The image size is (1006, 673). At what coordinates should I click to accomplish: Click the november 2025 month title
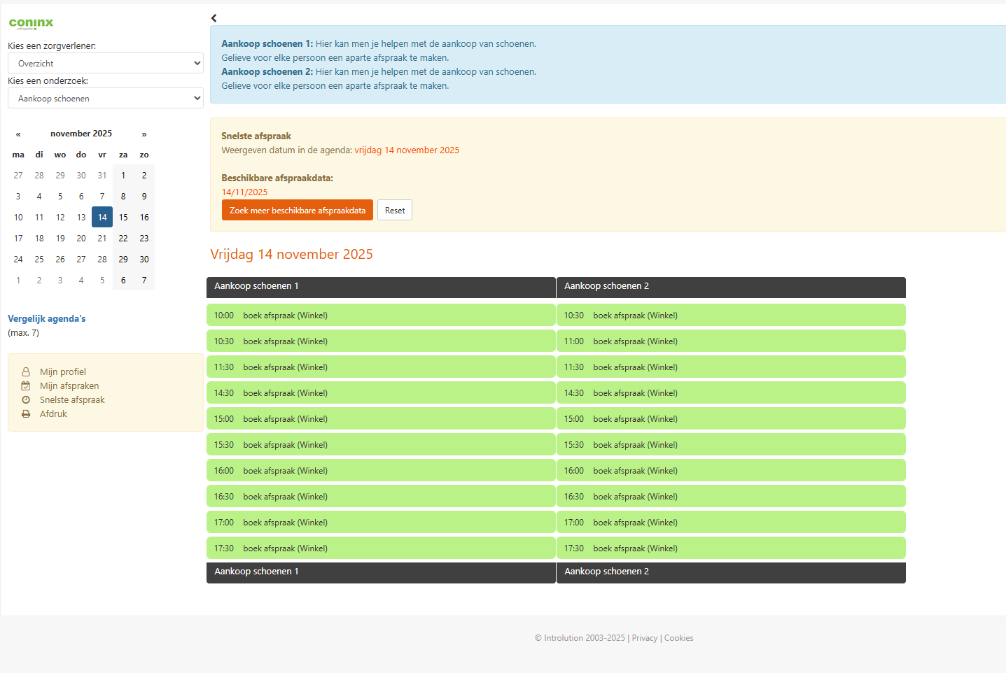[81, 134]
